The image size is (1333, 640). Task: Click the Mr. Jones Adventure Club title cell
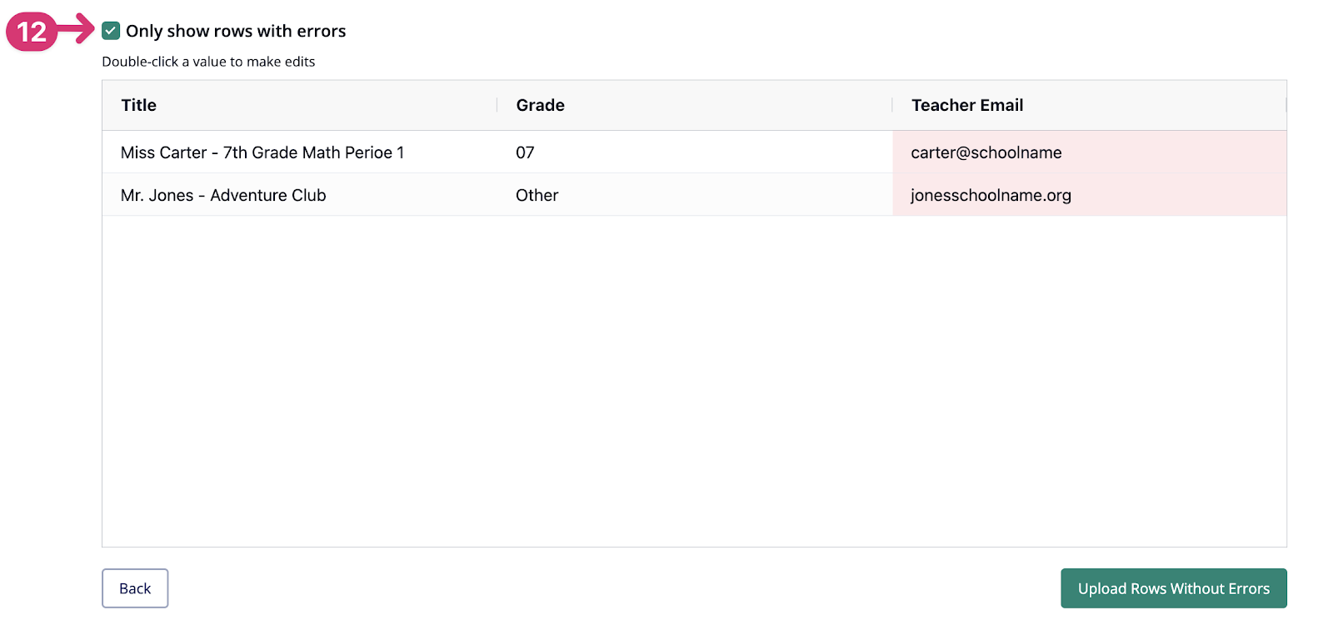[300, 195]
